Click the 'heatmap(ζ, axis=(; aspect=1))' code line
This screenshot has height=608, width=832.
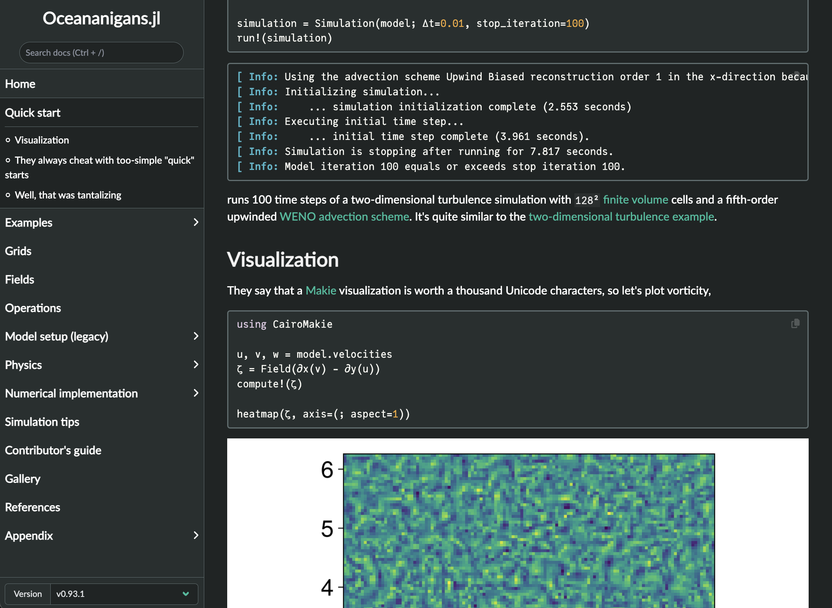(323, 414)
